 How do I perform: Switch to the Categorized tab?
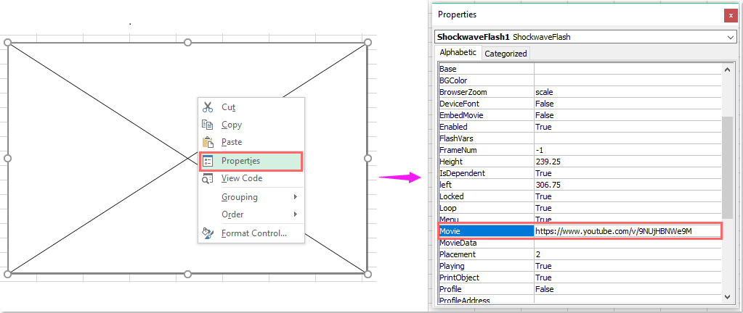(x=506, y=54)
